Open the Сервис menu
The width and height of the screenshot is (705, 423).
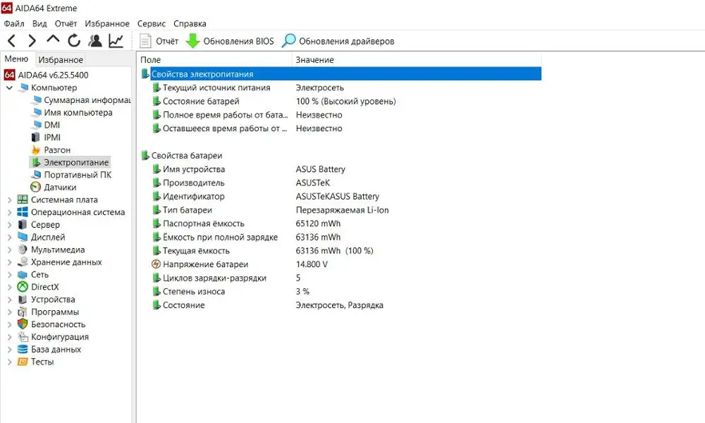pos(152,23)
